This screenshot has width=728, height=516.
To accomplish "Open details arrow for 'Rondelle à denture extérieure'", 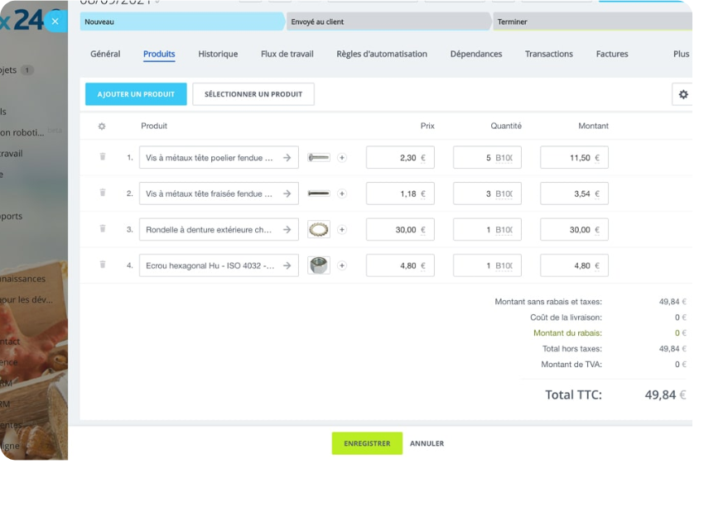I will (x=287, y=229).
